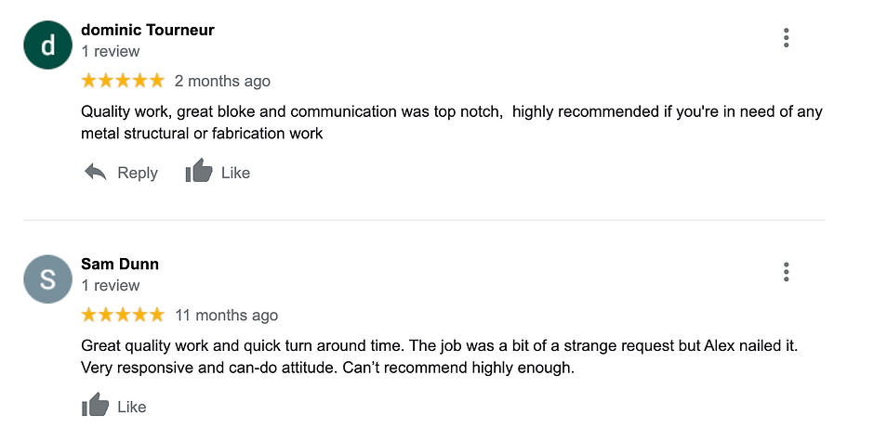Click thumbs-up icon on dominic Tourneur's review
This screenshot has width=874, height=427.
199,171
